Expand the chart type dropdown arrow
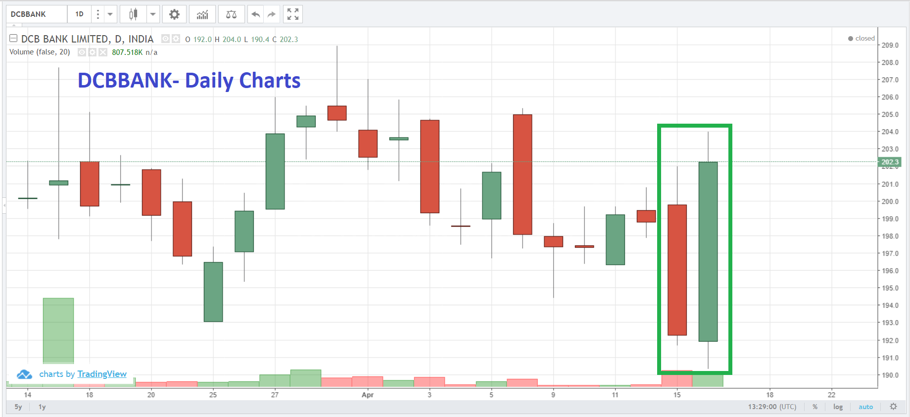 (153, 14)
